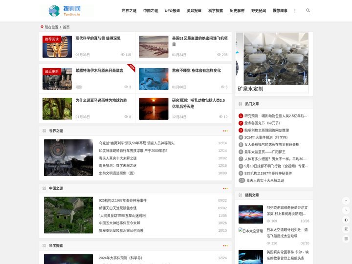Open 科学探索 section more dots

coord(225,246)
